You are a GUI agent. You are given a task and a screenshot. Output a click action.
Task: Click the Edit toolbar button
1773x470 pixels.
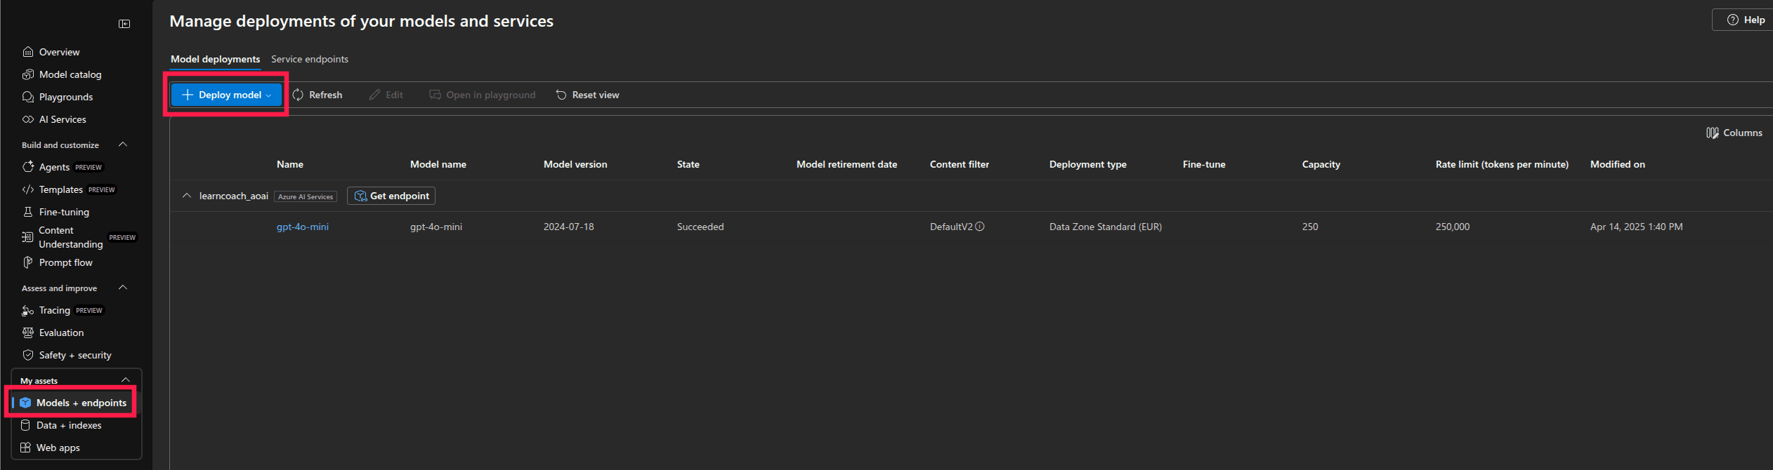point(386,95)
